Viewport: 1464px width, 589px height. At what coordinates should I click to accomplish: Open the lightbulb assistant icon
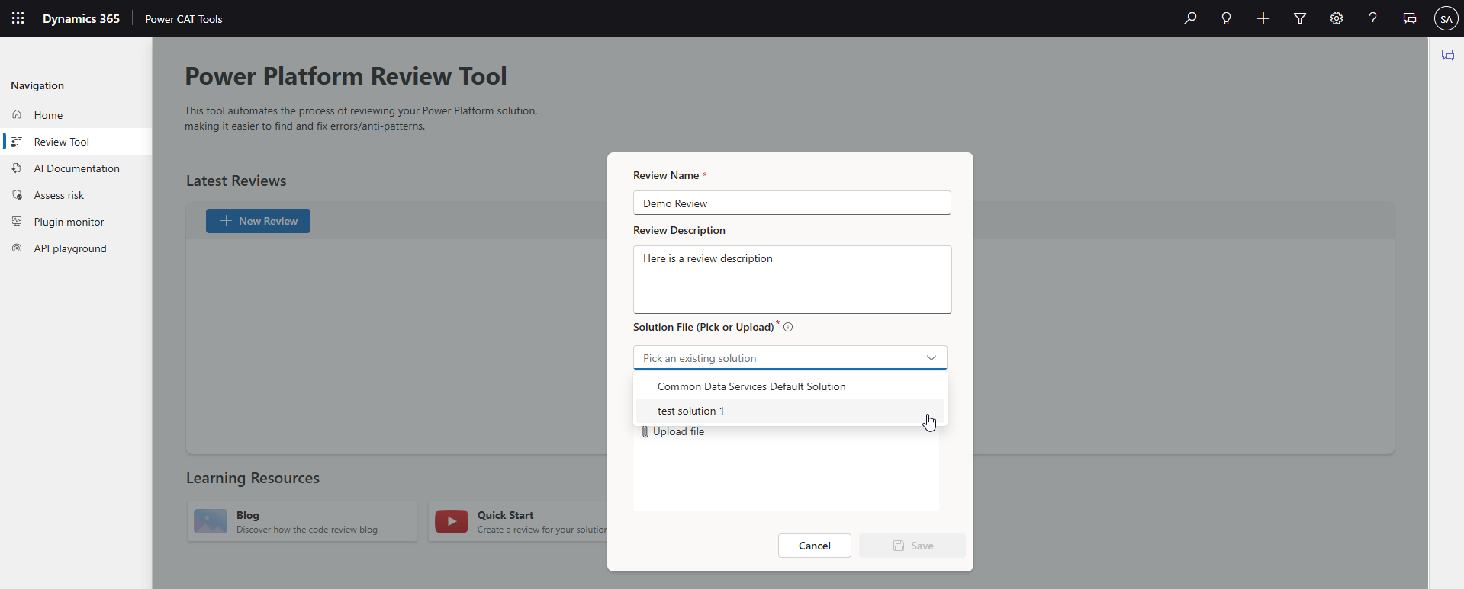(1227, 18)
